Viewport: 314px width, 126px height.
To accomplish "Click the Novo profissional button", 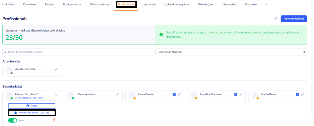I will (x=294, y=19).
